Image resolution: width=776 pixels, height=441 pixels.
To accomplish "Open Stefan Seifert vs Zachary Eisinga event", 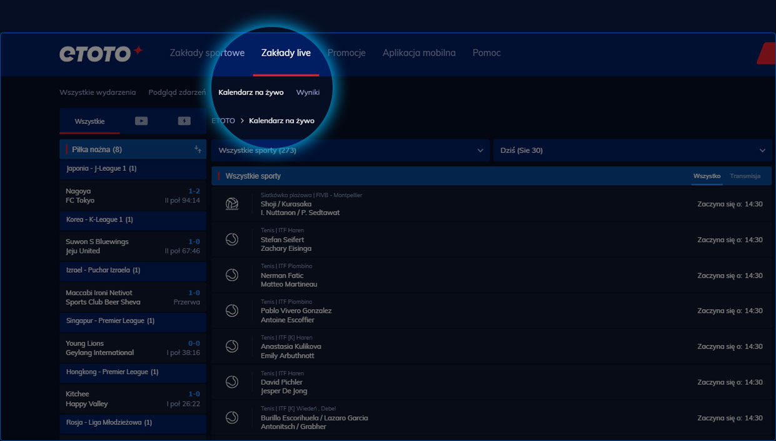I will pos(491,240).
